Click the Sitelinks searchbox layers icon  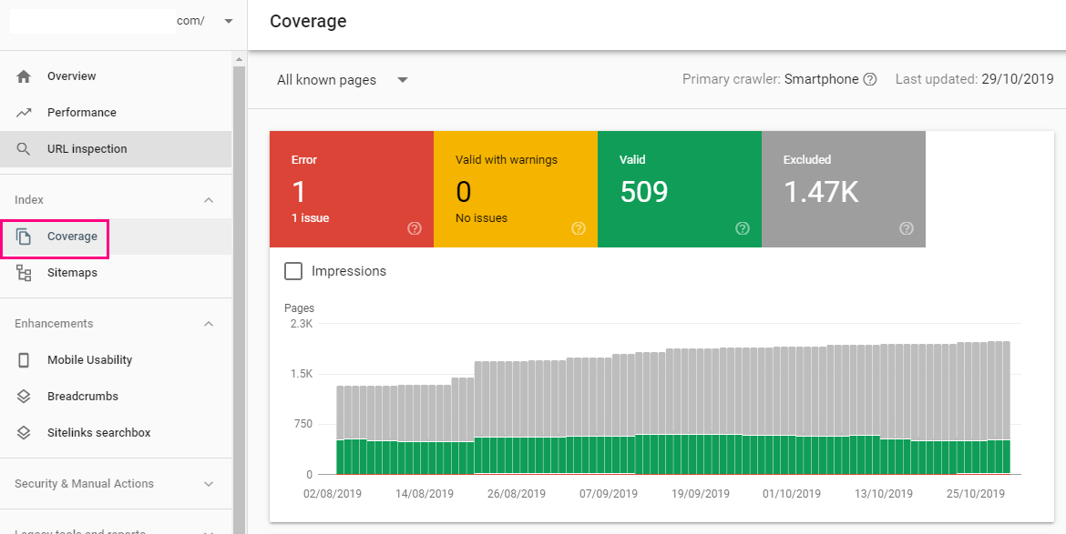24,433
